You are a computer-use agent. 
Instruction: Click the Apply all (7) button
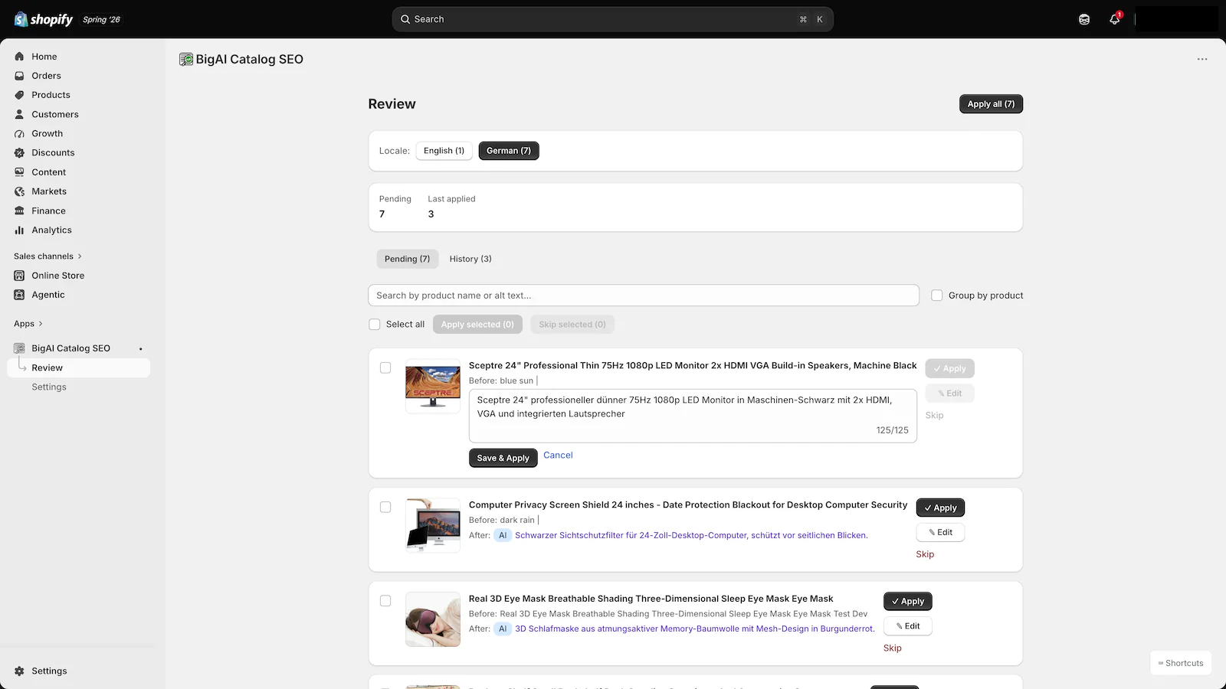[x=991, y=104]
